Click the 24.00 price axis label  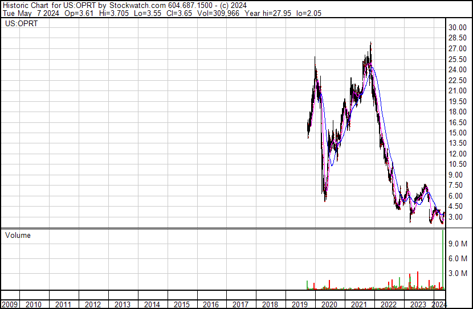[457, 70]
